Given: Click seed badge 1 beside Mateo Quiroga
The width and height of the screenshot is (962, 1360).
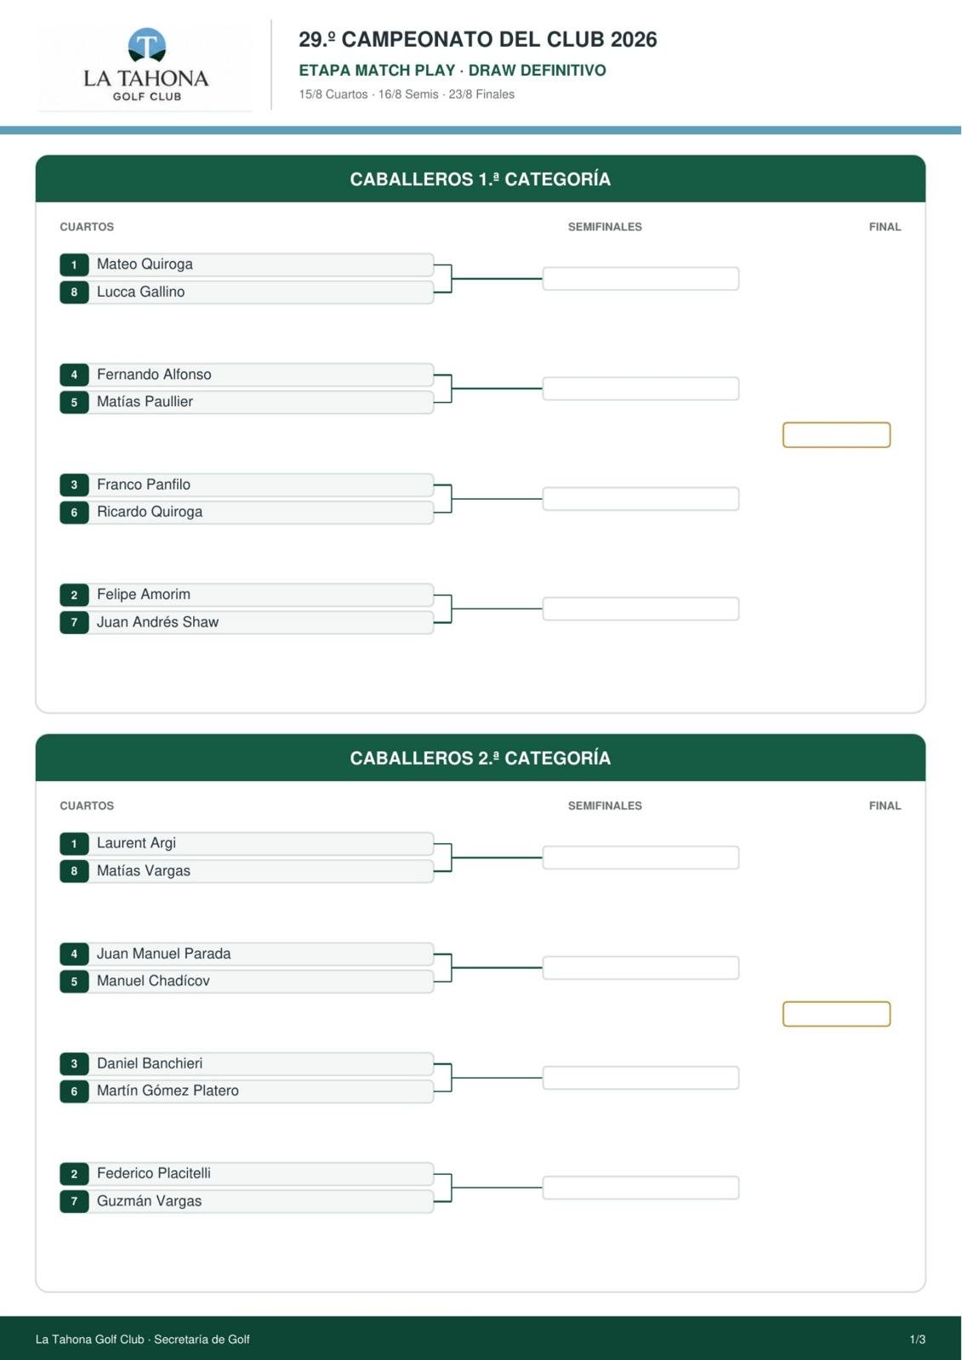Looking at the screenshot, I should tap(74, 264).
